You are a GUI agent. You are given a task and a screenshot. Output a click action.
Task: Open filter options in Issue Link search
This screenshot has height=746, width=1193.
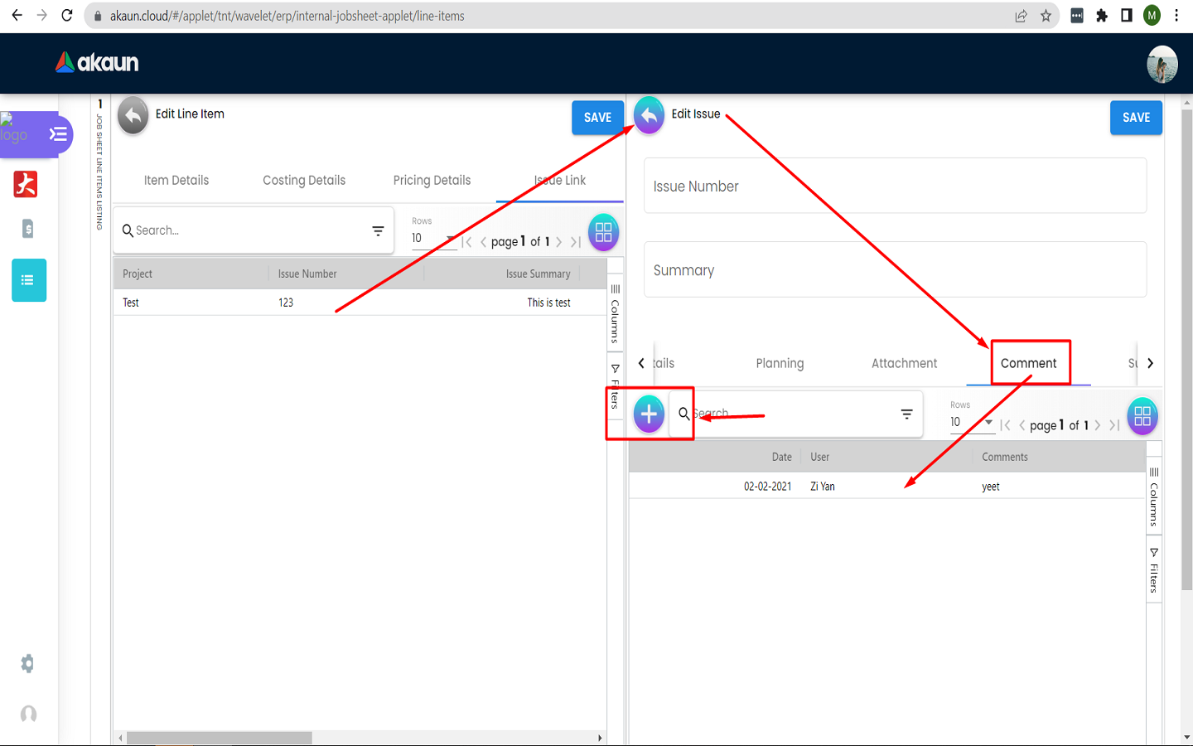tap(378, 231)
